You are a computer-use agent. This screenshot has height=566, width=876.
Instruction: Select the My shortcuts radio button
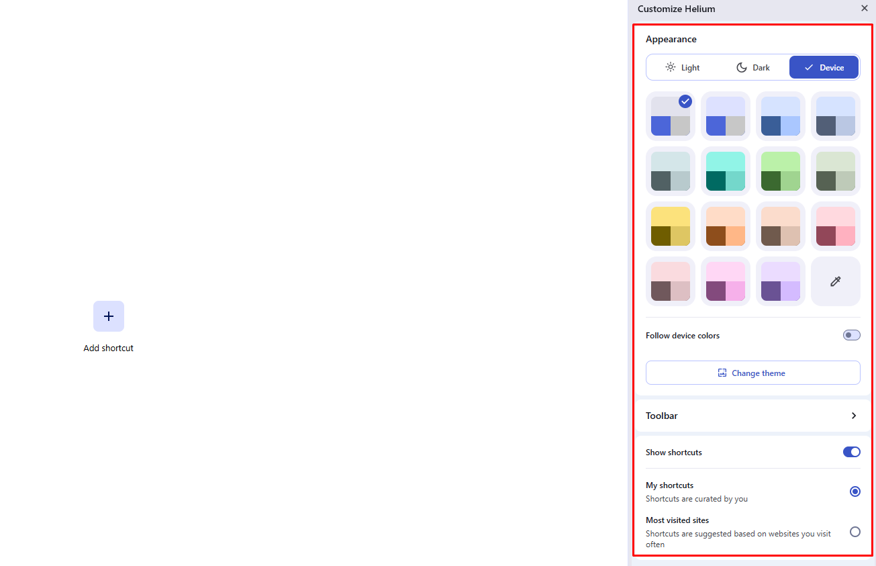tap(855, 491)
